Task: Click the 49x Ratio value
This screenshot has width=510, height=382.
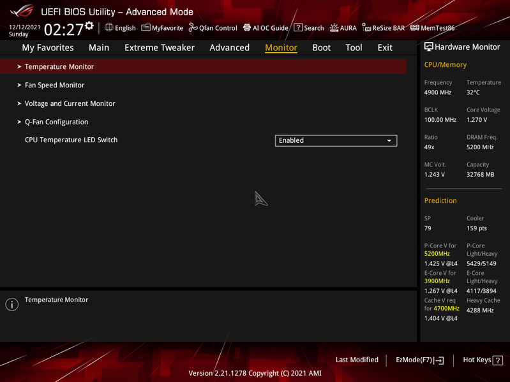Action: [429, 147]
